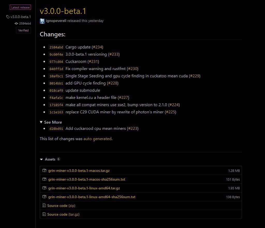Click the tag icon beside v3.0.0-beta.1
This screenshot has width=265, height=228.
click(8, 17)
